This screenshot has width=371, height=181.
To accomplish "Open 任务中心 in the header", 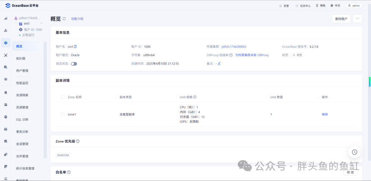I will coord(303,6).
